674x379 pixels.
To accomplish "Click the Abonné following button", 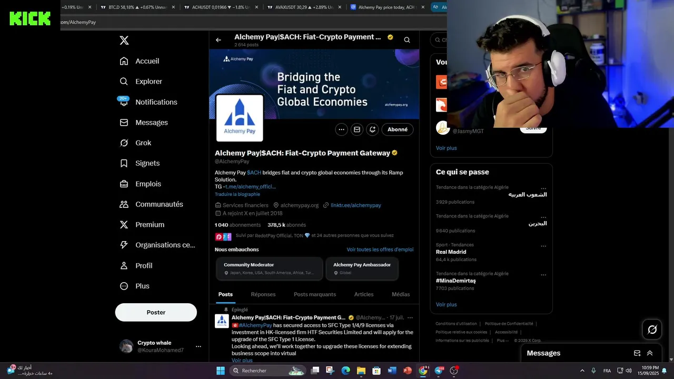I will coord(398,129).
